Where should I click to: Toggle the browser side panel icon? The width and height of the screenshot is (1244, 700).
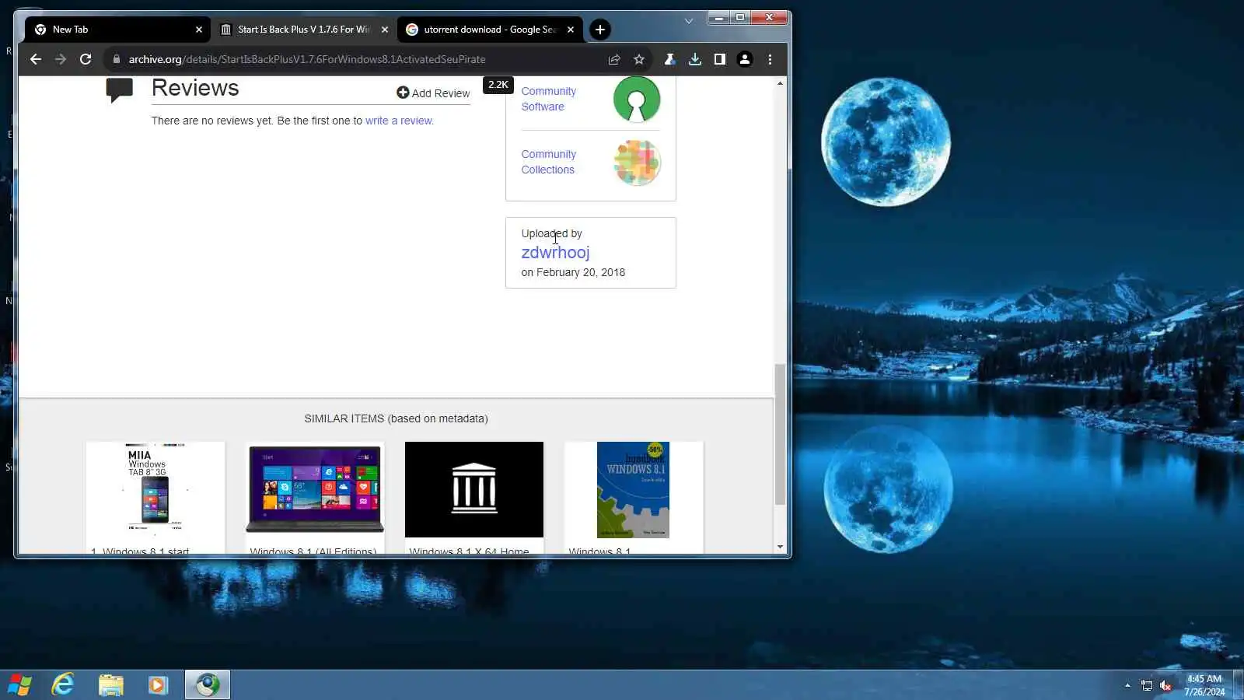[720, 59]
